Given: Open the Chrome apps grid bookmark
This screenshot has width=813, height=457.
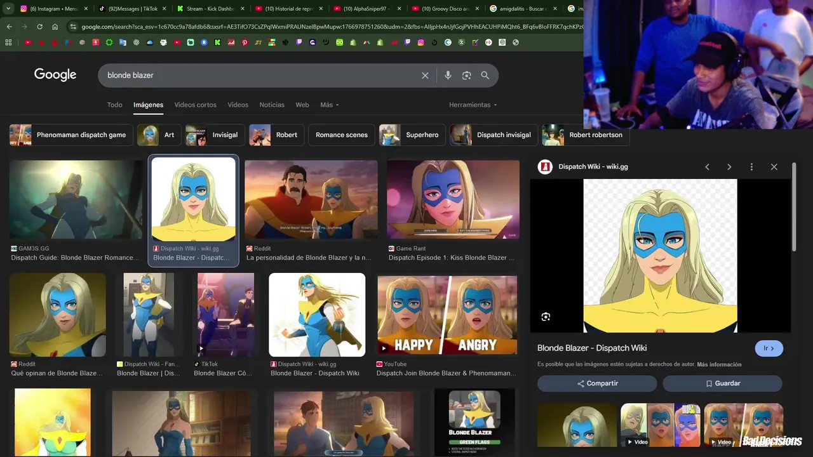Looking at the screenshot, I should pos(8,43).
